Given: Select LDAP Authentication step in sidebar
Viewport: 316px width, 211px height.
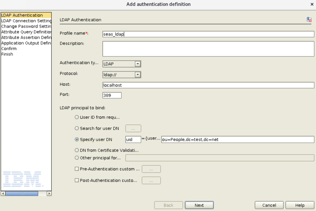Looking at the screenshot, I should pyautogui.click(x=26, y=15).
